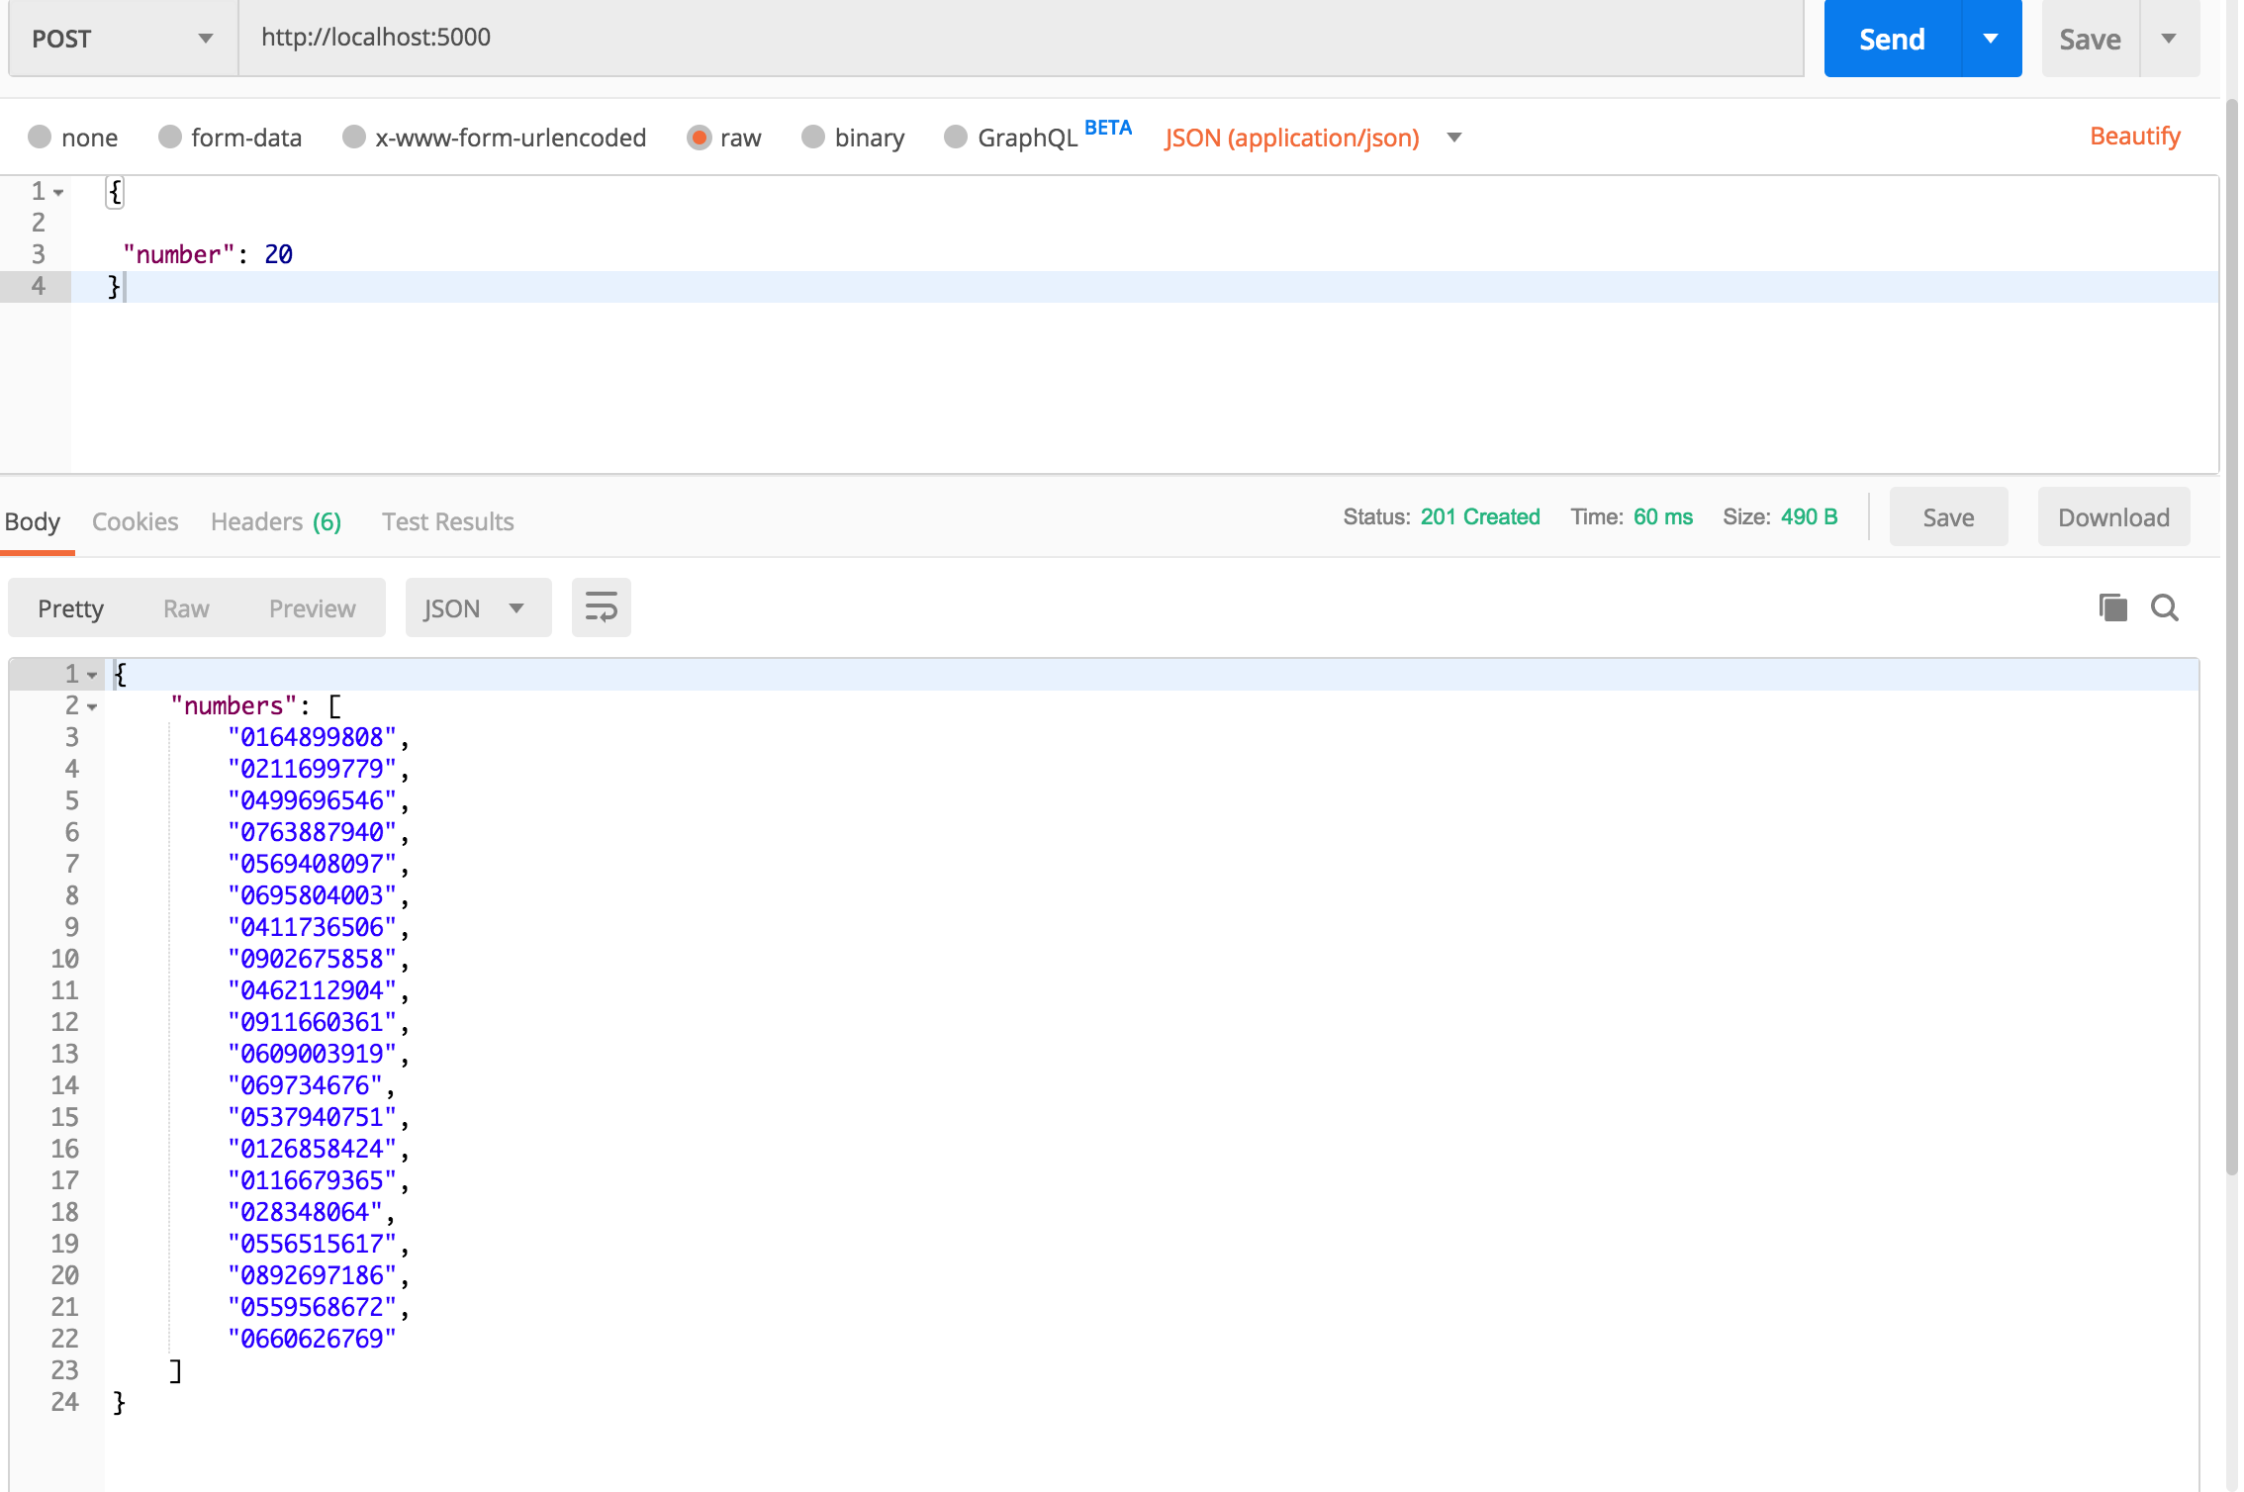Screen dimensions: 2244x1492
Task: Choose the form-data body option
Action: [170, 137]
